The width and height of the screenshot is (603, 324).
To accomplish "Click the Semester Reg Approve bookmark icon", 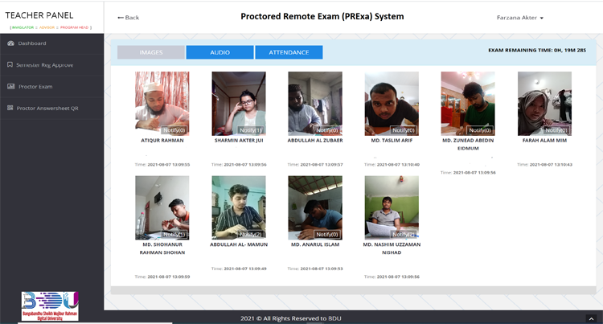I will click(10, 65).
